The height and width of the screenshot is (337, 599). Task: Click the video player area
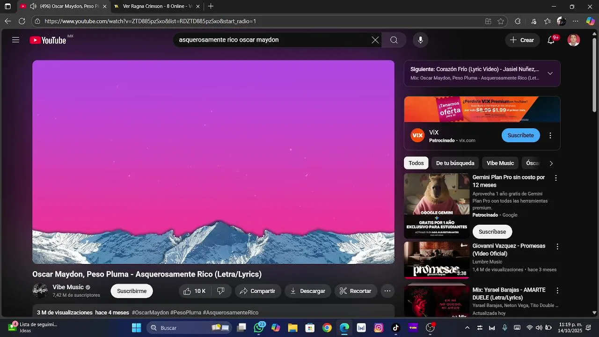[213, 162]
